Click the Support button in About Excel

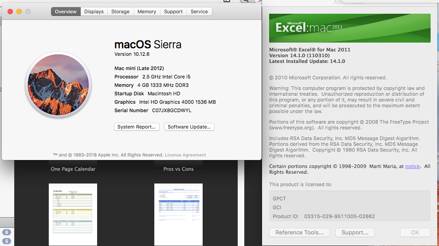355,232
